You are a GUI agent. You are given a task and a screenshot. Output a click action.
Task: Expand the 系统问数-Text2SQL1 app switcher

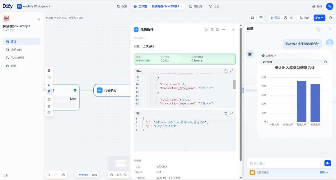point(167,7)
